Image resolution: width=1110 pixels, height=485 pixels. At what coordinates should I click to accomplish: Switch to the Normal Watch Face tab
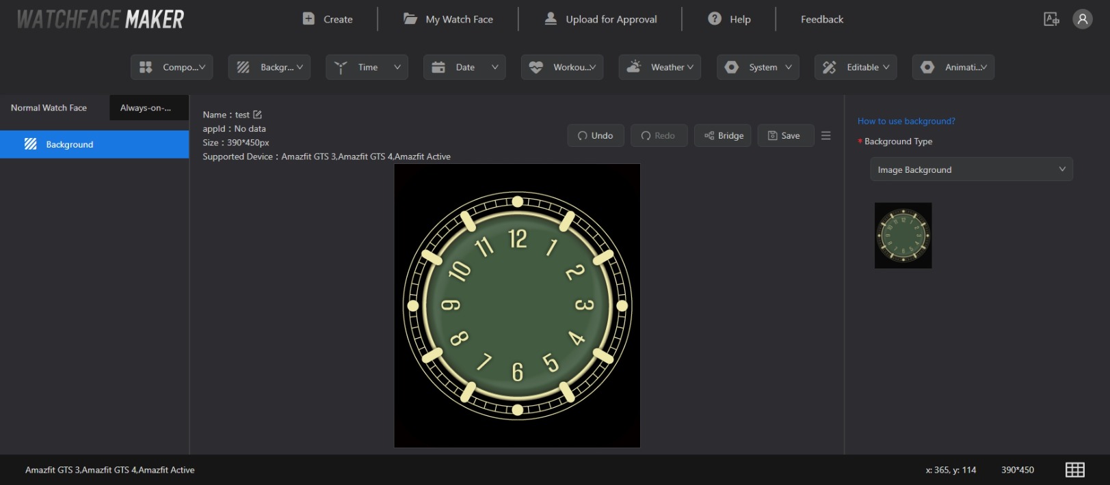tap(49, 108)
